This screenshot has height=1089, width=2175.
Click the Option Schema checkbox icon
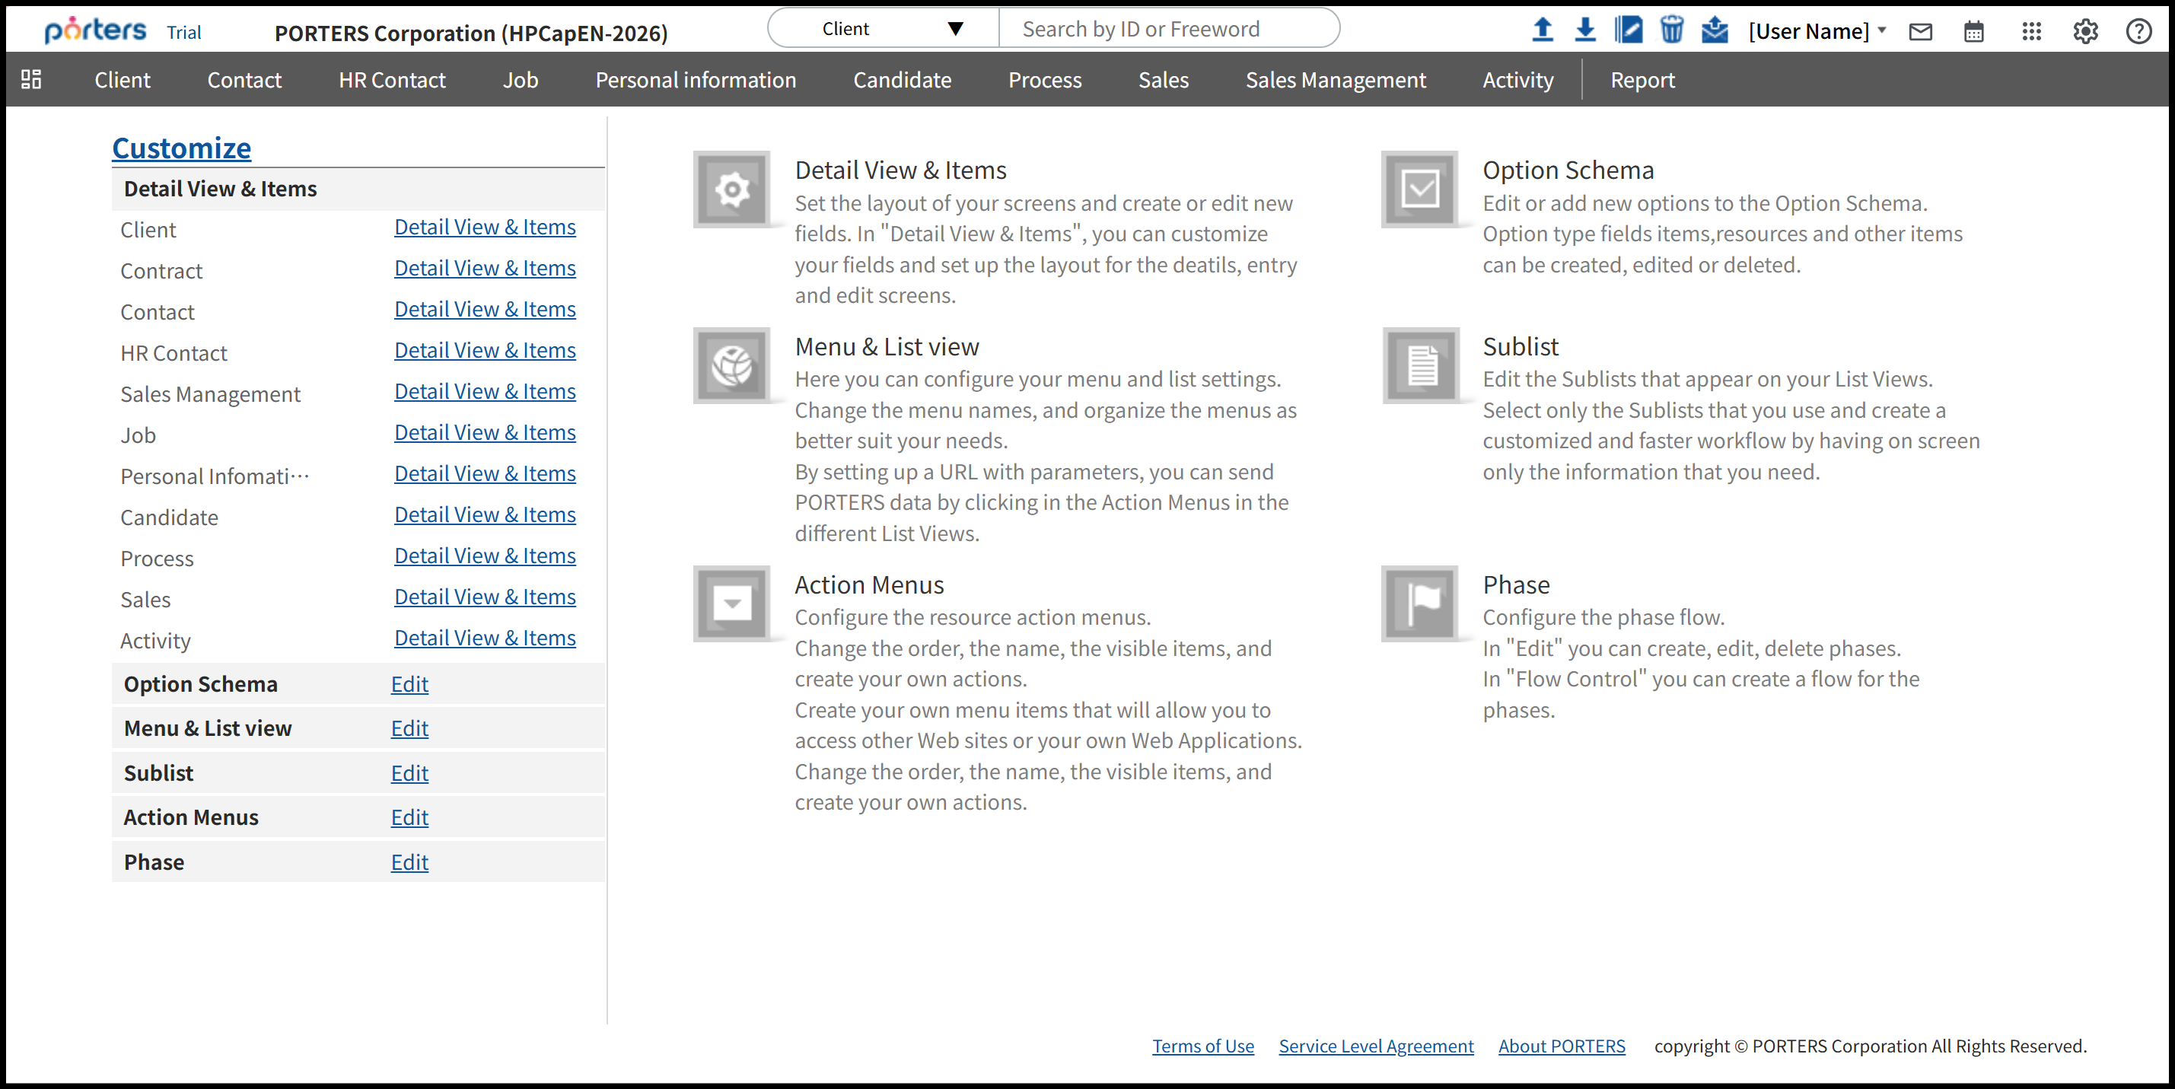1420,189
